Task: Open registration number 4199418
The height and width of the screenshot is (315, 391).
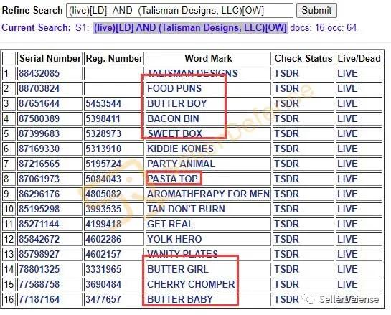Action: (103, 224)
